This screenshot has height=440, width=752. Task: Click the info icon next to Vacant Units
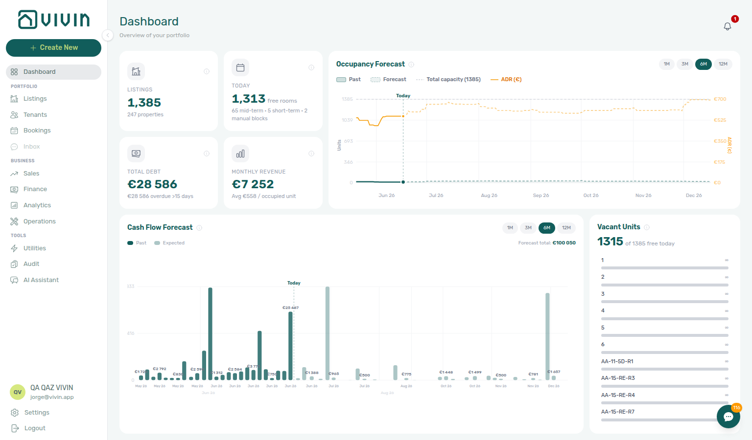tap(647, 227)
